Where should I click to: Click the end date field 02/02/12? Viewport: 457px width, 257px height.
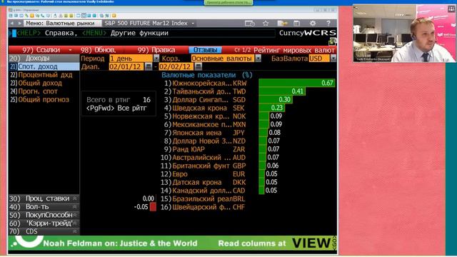(176, 66)
